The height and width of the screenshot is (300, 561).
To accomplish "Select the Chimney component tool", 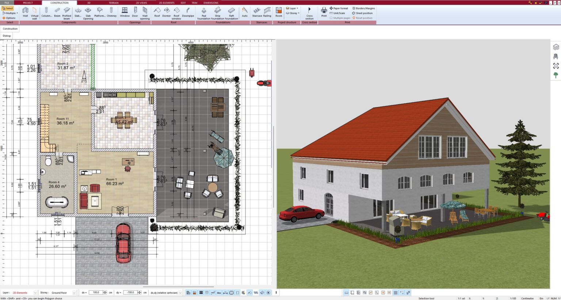I will (x=111, y=13).
